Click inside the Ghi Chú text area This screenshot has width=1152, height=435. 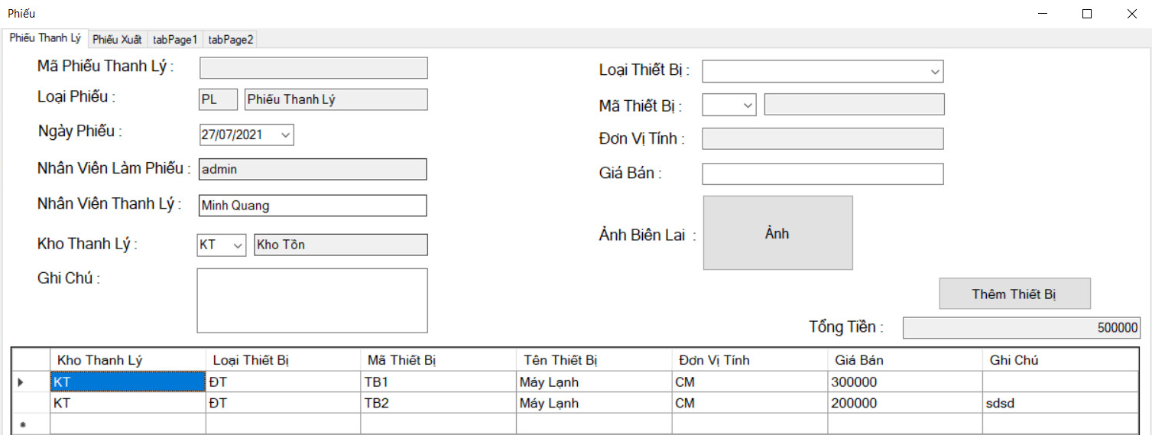(312, 300)
